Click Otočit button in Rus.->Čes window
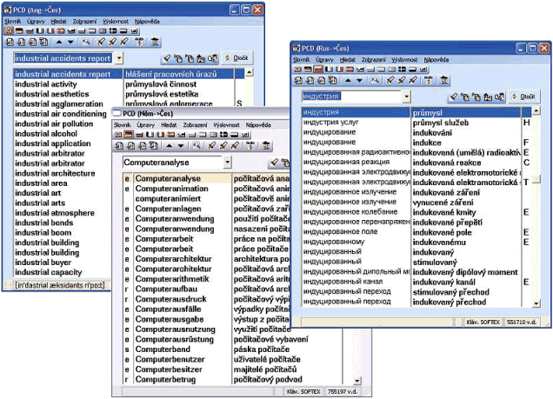 (524, 96)
